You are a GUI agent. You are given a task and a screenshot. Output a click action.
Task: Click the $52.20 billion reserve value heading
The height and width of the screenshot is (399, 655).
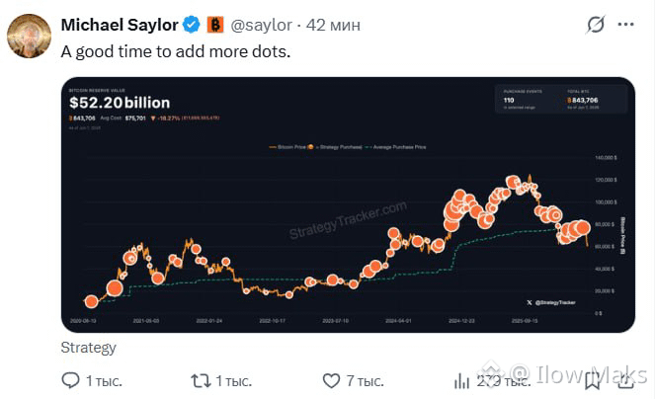click(120, 103)
